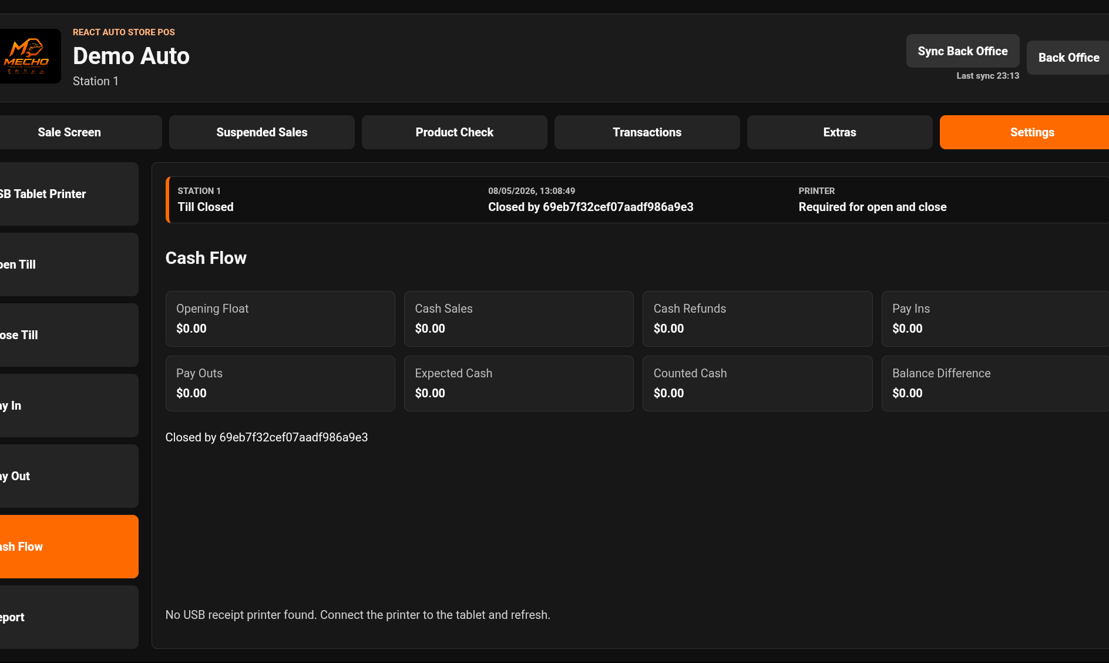Click the Counted Cash card
The image size is (1109, 663).
click(758, 383)
